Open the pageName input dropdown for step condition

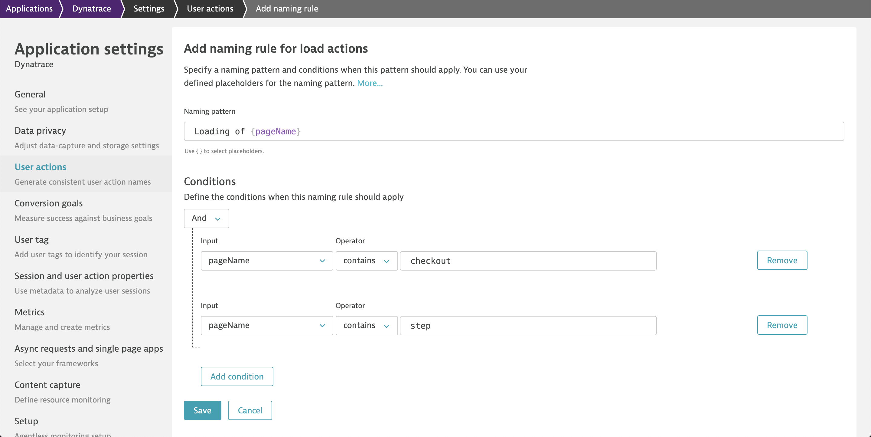click(x=267, y=325)
